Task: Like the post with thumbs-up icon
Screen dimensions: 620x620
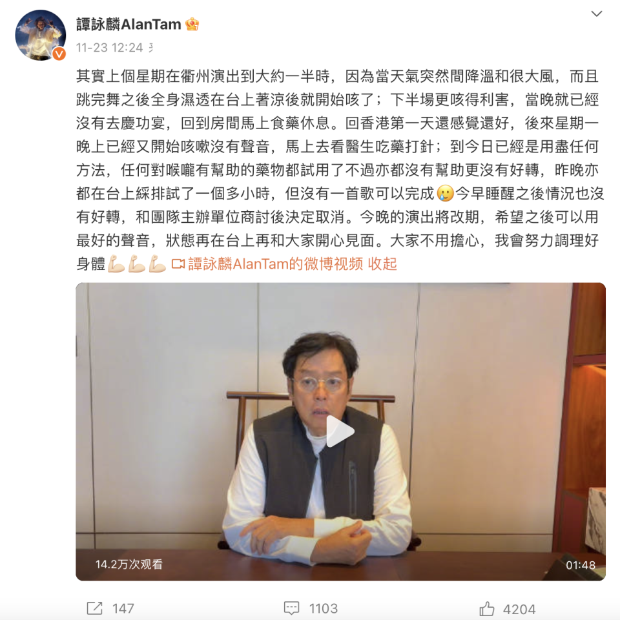Action: [486, 608]
